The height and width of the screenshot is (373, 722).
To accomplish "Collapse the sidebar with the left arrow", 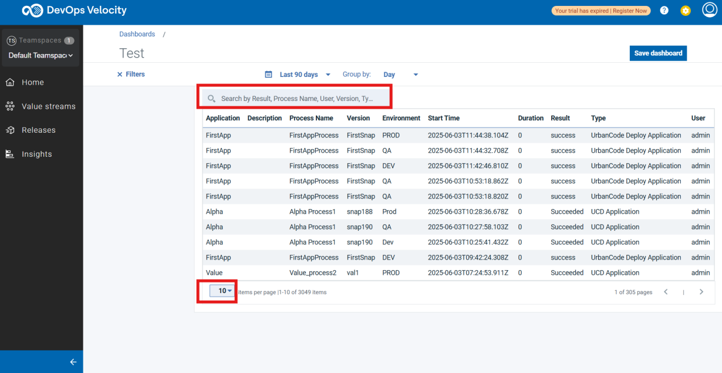I will pyautogui.click(x=73, y=362).
